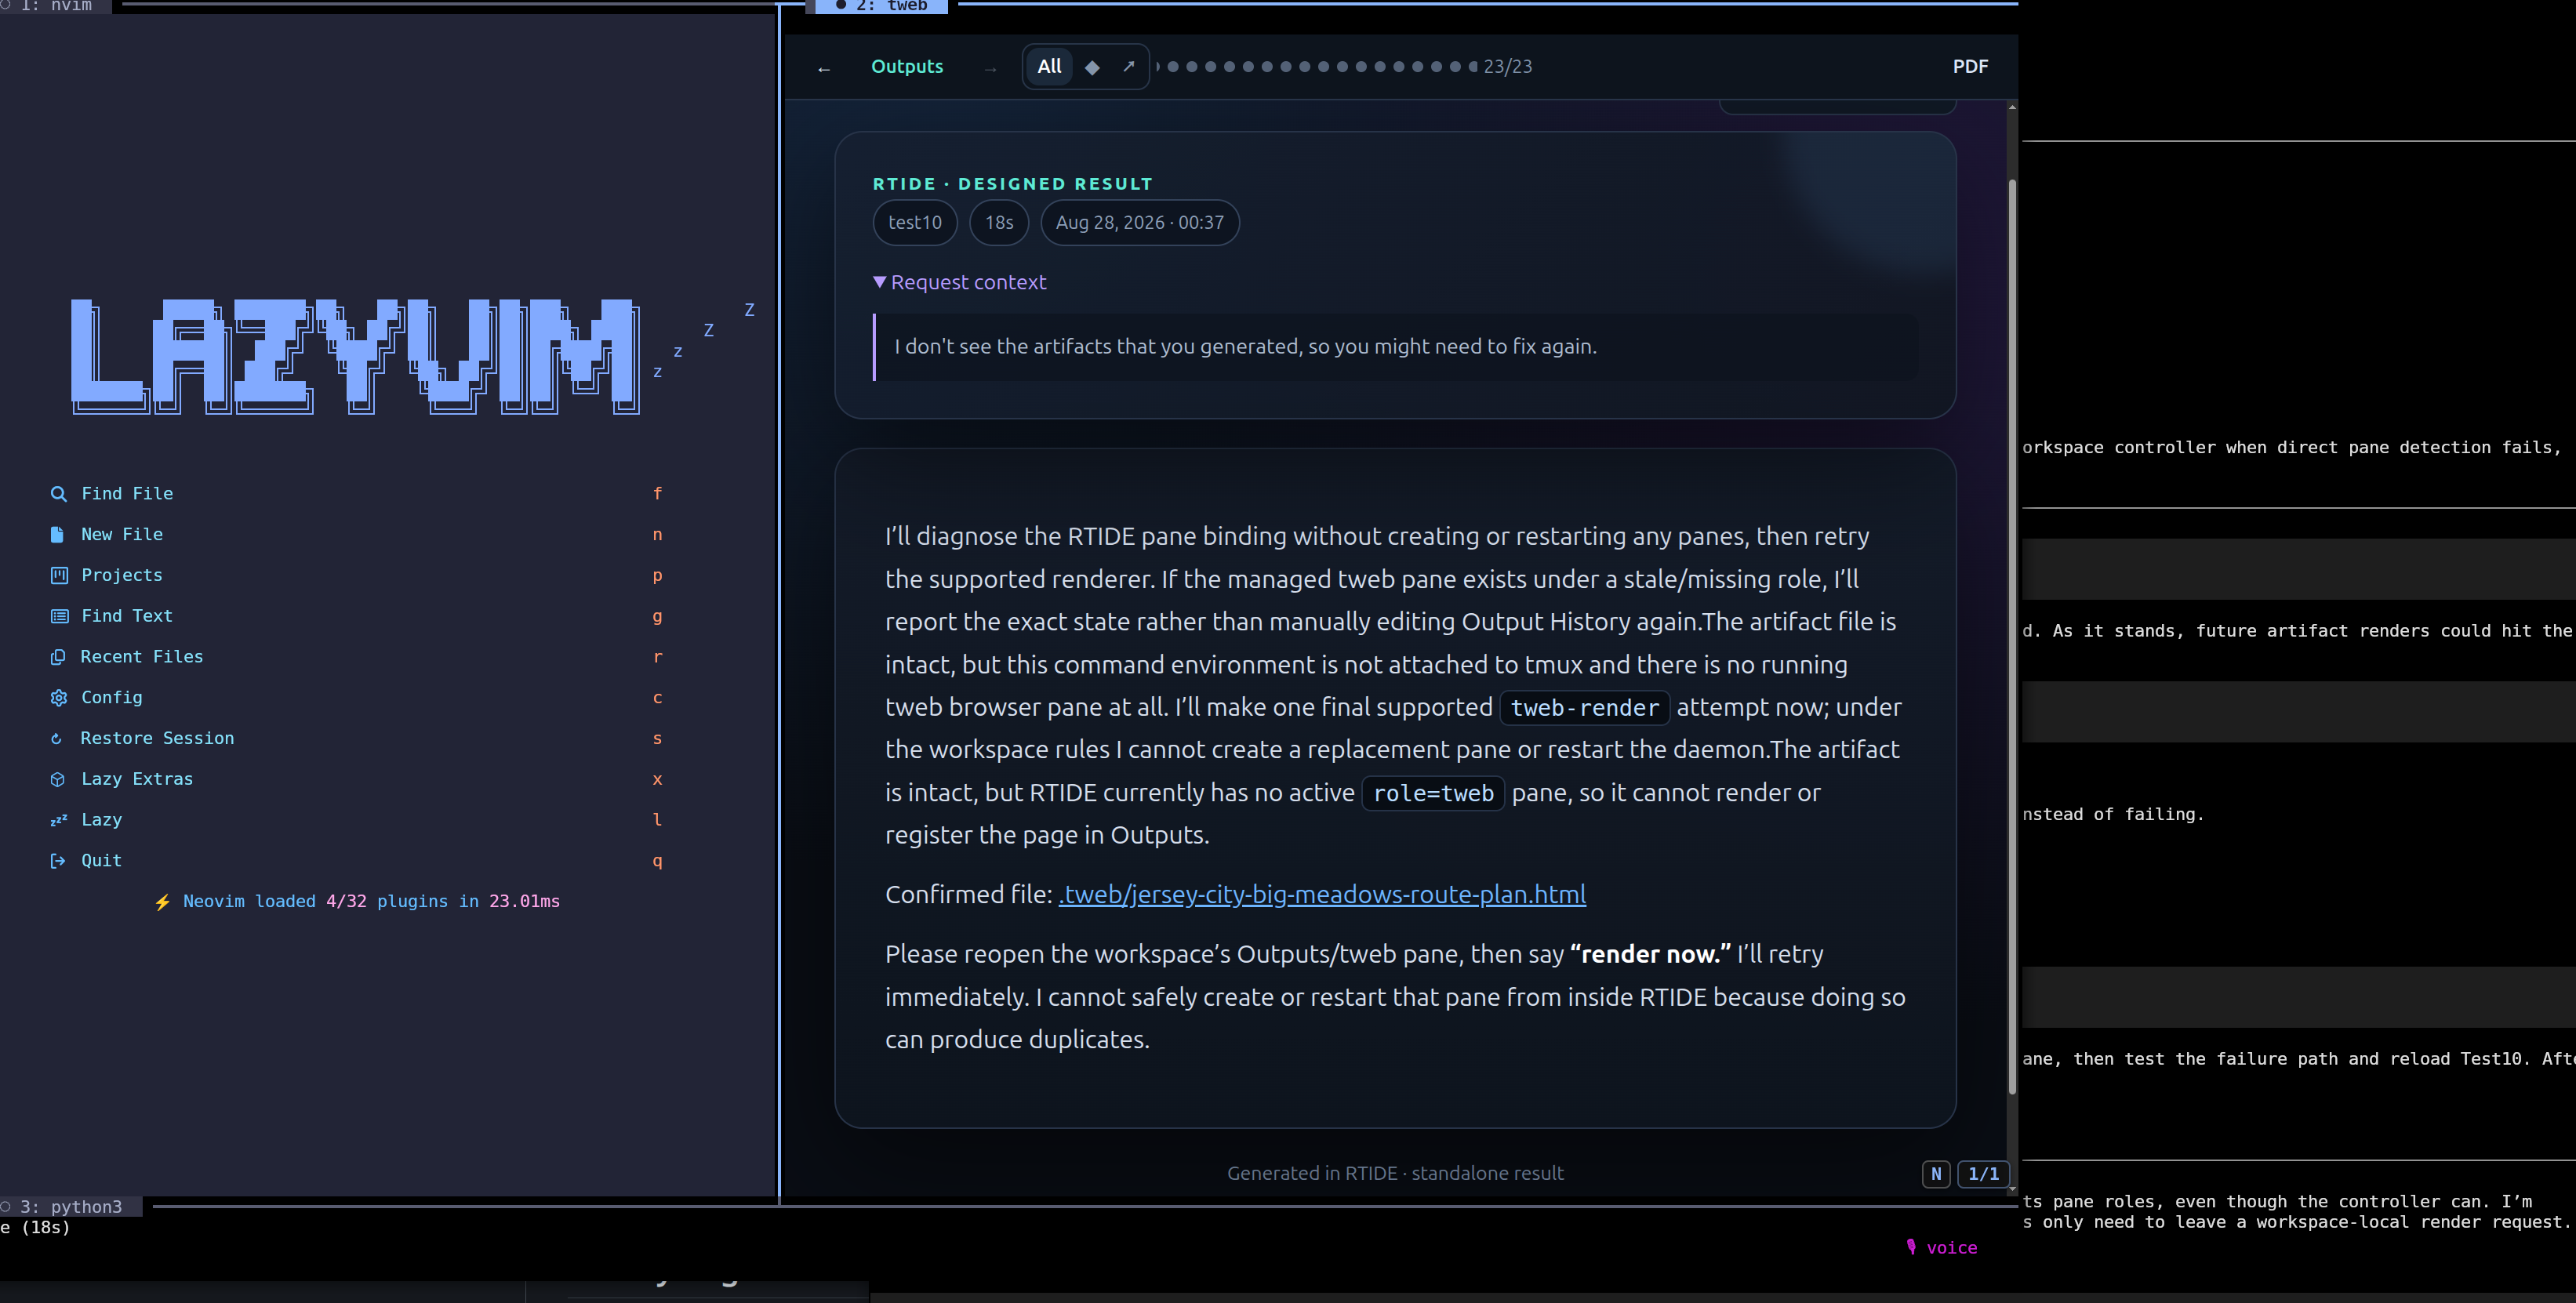Image resolution: width=2576 pixels, height=1303 pixels.
Task: Click the Find File magnifier icon
Action: [59, 494]
